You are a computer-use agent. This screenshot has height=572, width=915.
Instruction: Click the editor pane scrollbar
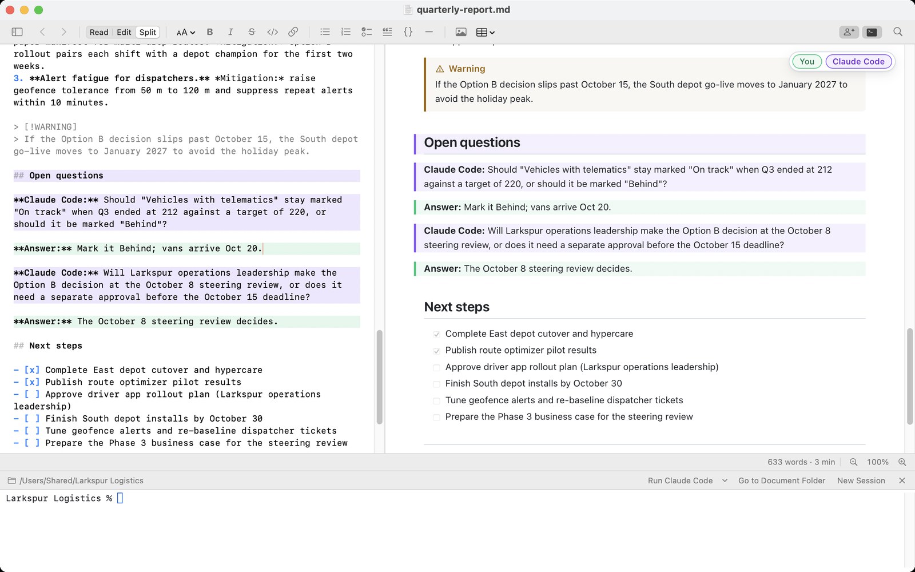point(379,377)
